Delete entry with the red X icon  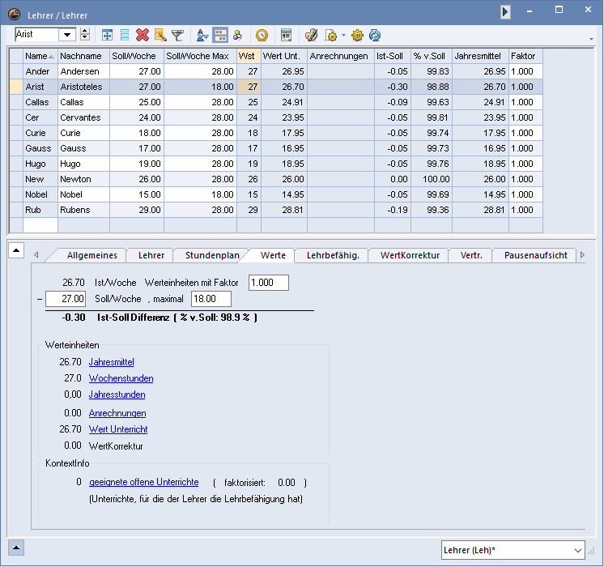click(142, 35)
